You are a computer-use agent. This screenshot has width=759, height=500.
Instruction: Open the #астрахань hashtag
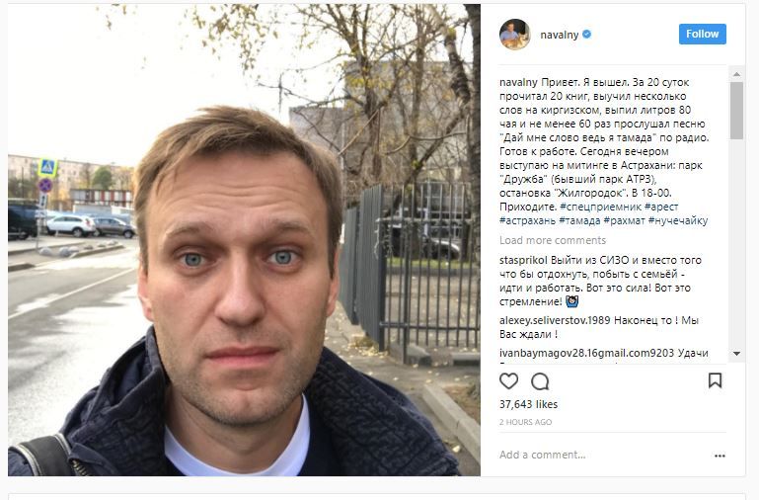coord(528,221)
